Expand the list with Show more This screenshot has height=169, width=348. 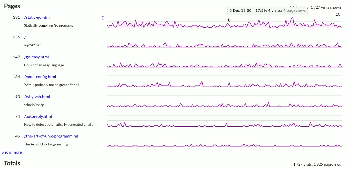tap(12, 152)
